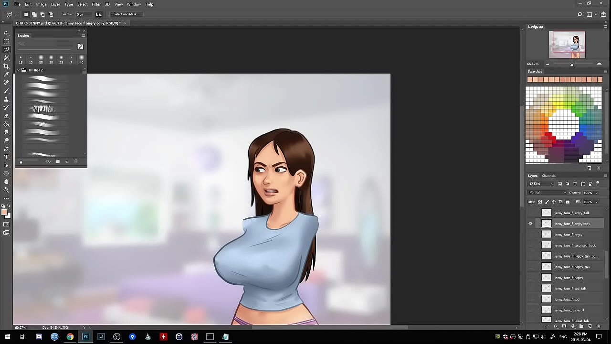The image size is (611, 344).
Task: Collapse the brushes 2 folder
Action: pyautogui.click(x=19, y=70)
